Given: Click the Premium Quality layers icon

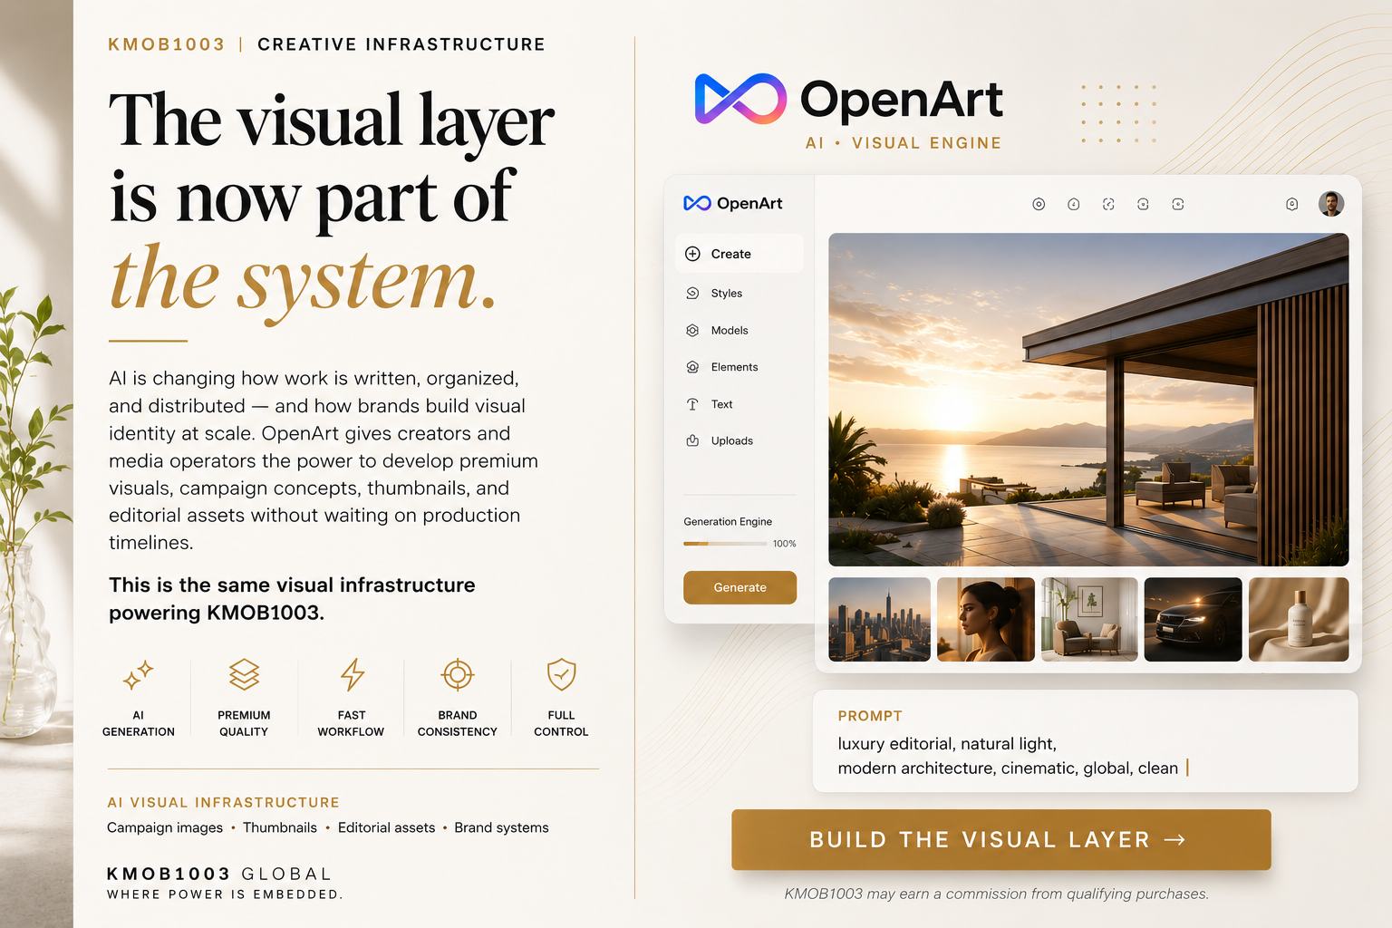Looking at the screenshot, I should pyautogui.click(x=244, y=674).
